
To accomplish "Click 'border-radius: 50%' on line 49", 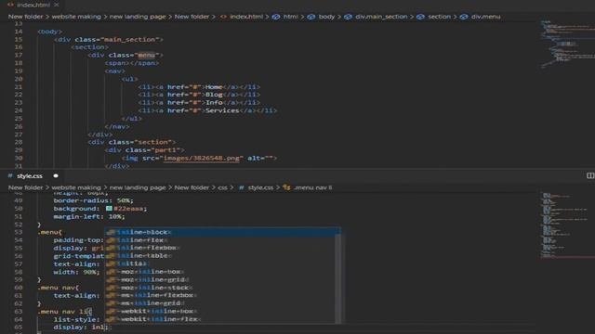I will [x=93, y=200].
